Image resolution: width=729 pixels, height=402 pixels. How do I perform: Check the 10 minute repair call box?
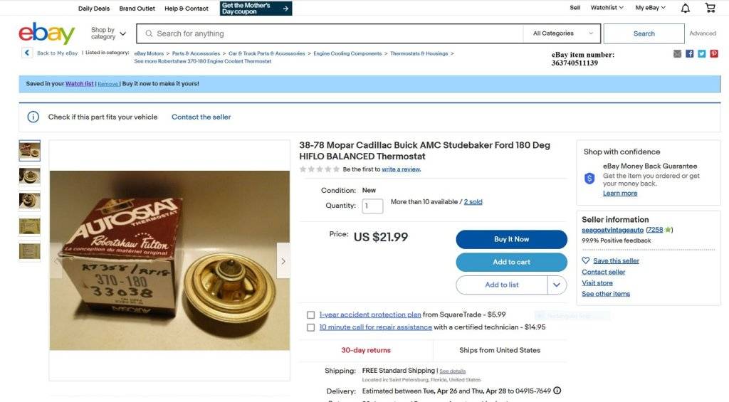pyautogui.click(x=310, y=327)
